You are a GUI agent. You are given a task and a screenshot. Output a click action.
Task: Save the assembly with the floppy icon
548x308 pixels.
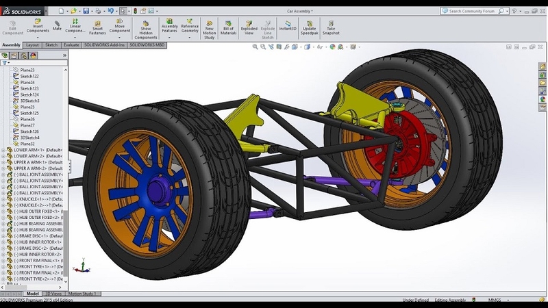click(86, 11)
